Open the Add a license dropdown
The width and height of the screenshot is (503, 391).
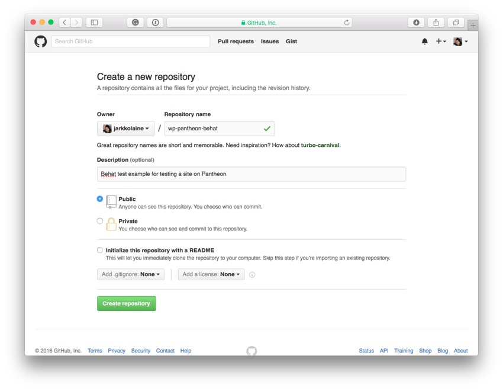211,274
